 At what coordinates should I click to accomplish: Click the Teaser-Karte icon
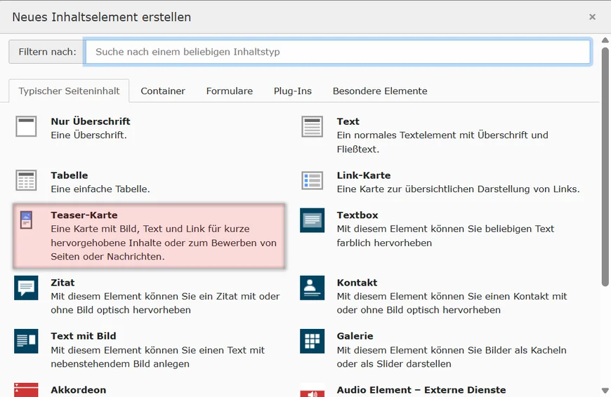(26, 220)
